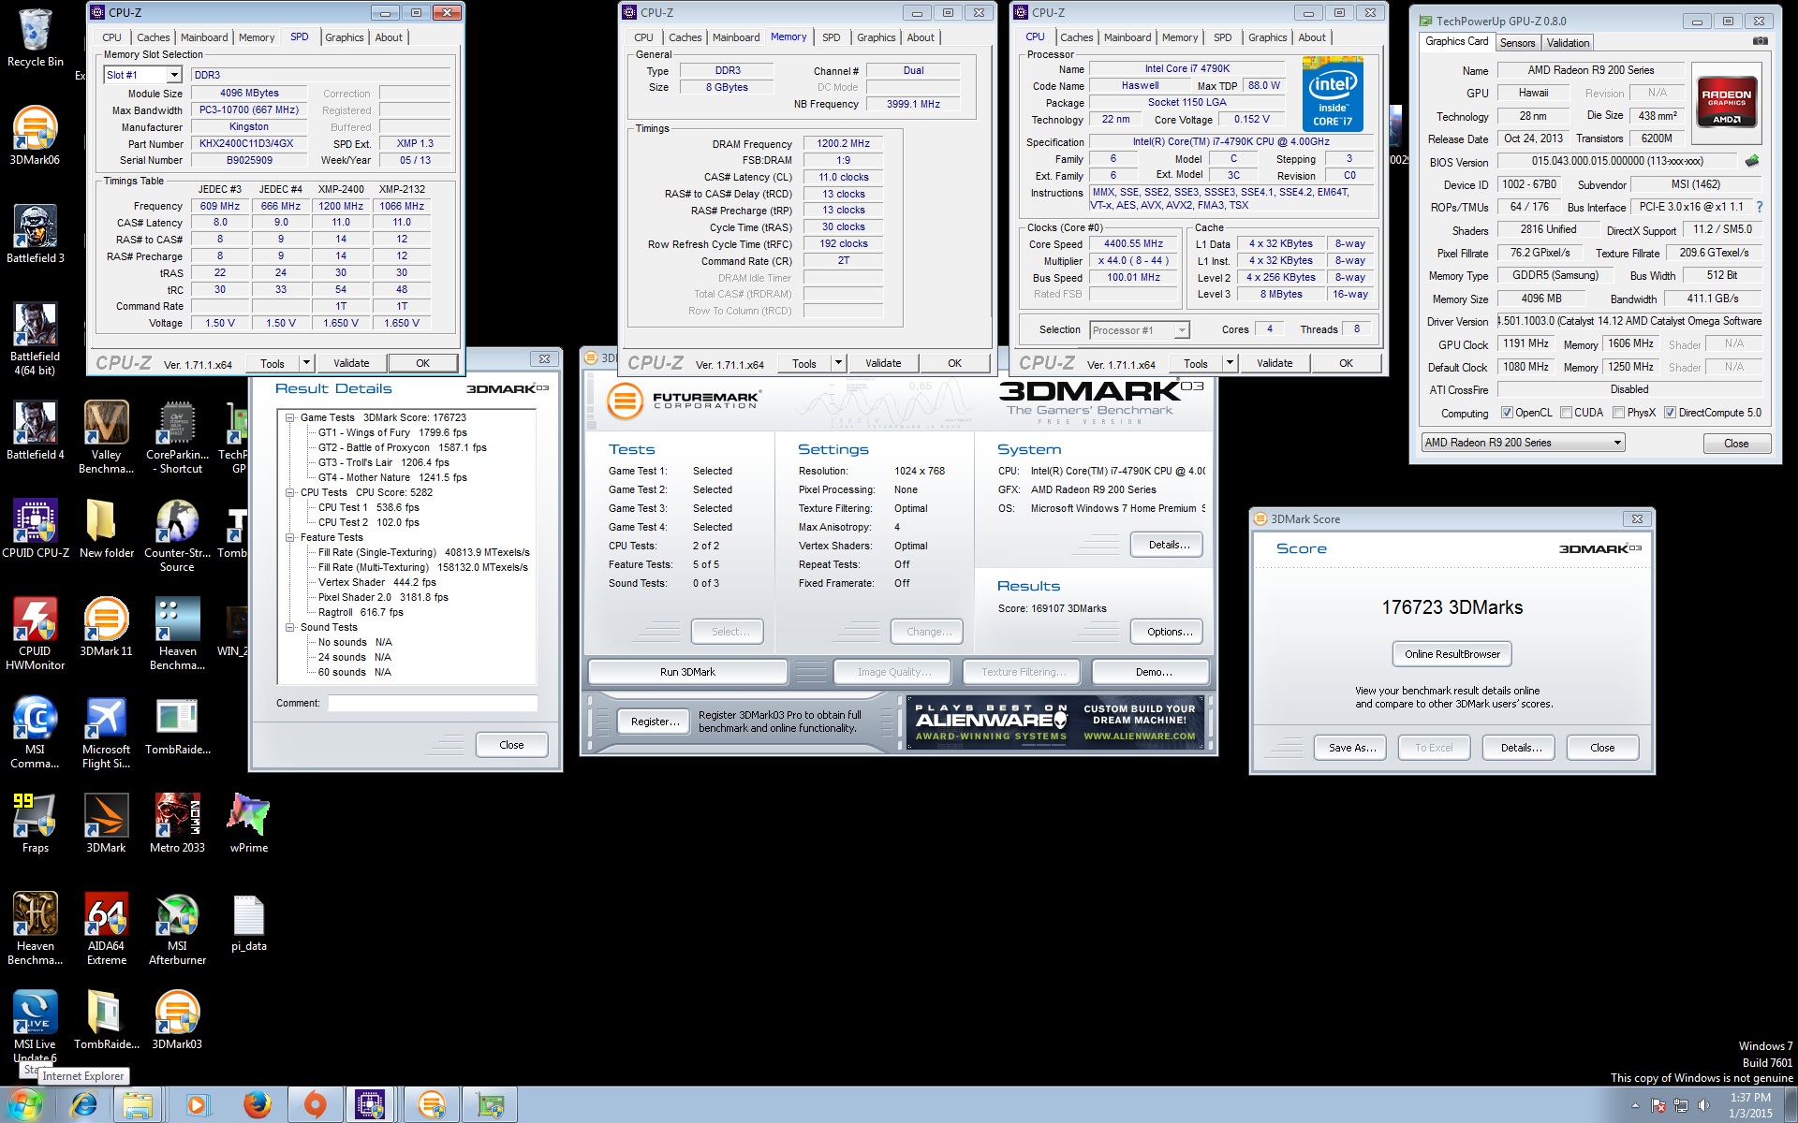Open Tools dropdown arrow in Memory CPU-Z window
The image size is (1798, 1123).
coord(838,363)
